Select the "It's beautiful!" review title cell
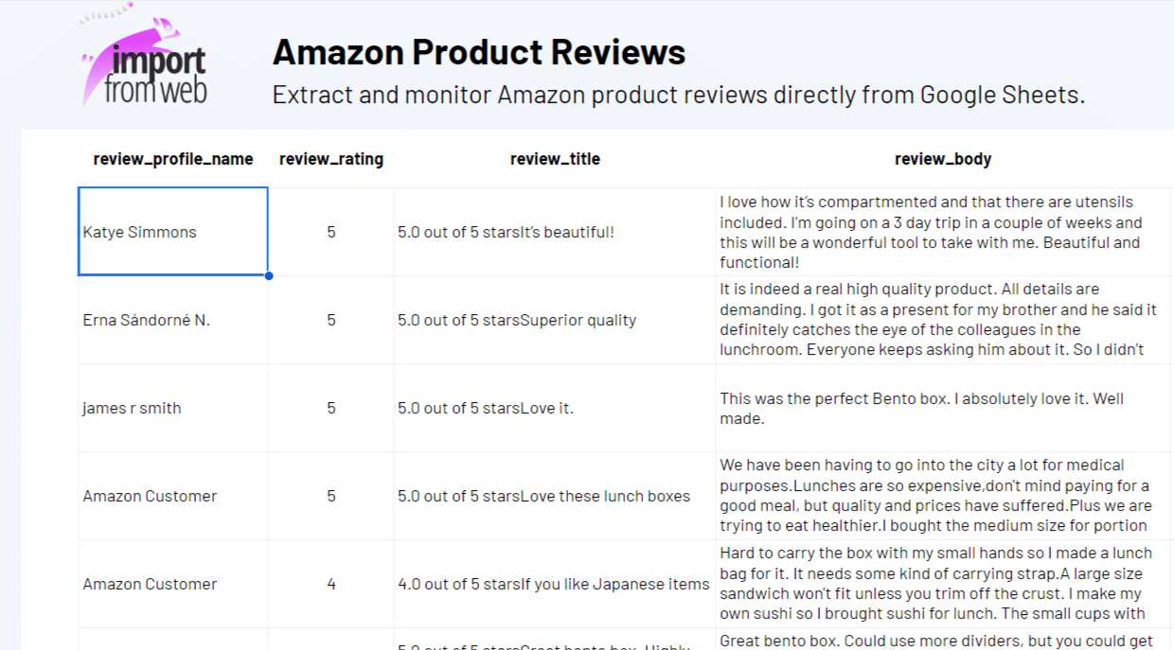The image size is (1174, 650). pyautogui.click(x=555, y=232)
